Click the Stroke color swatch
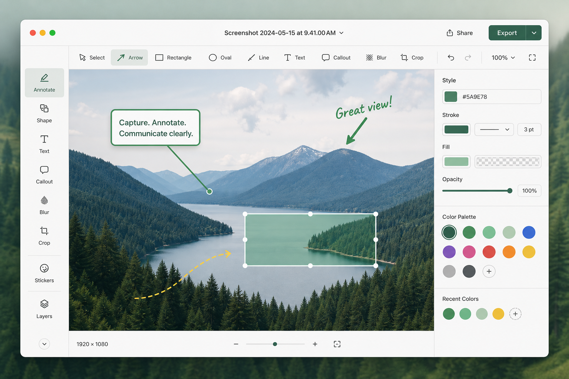The image size is (569, 379). coord(456,130)
